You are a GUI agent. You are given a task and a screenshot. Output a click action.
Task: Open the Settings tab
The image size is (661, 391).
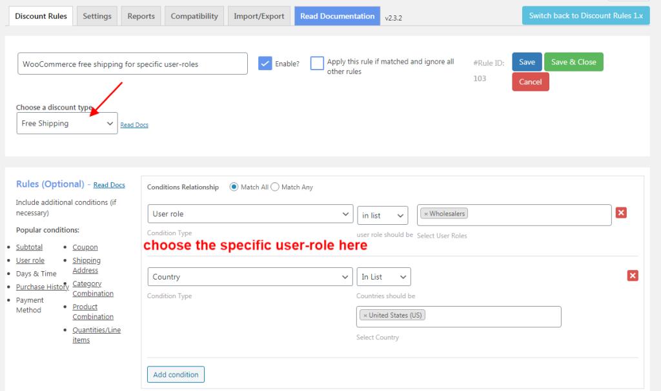coord(97,16)
